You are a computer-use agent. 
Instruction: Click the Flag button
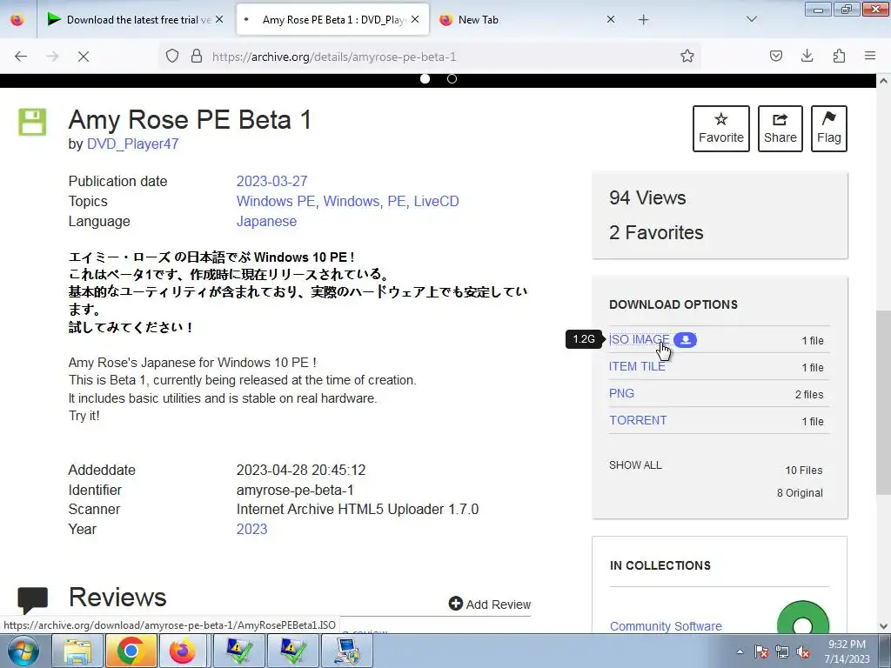coord(829,129)
